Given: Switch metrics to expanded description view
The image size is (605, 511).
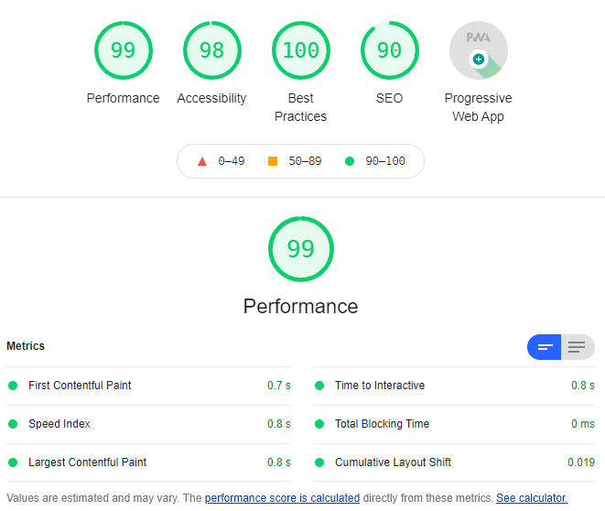Looking at the screenshot, I should point(578,347).
